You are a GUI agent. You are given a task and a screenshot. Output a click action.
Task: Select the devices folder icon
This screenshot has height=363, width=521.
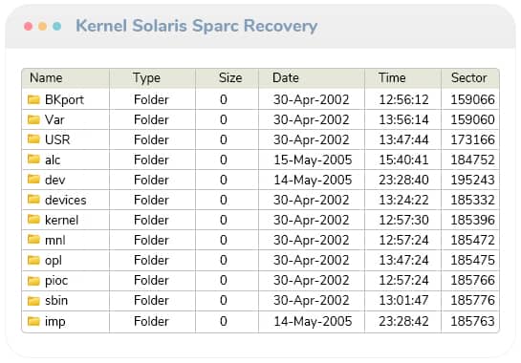click(33, 200)
